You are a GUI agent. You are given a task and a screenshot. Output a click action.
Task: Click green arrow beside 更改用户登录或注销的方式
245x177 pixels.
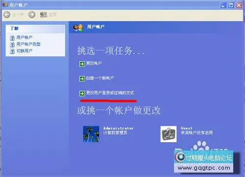click(82, 93)
